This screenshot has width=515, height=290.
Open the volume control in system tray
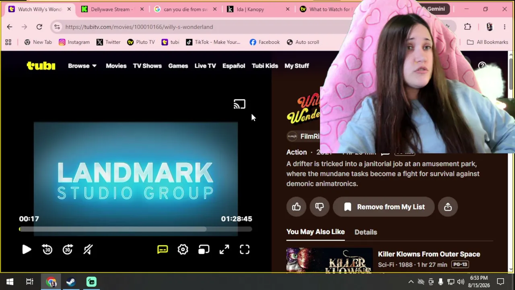point(461,282)
